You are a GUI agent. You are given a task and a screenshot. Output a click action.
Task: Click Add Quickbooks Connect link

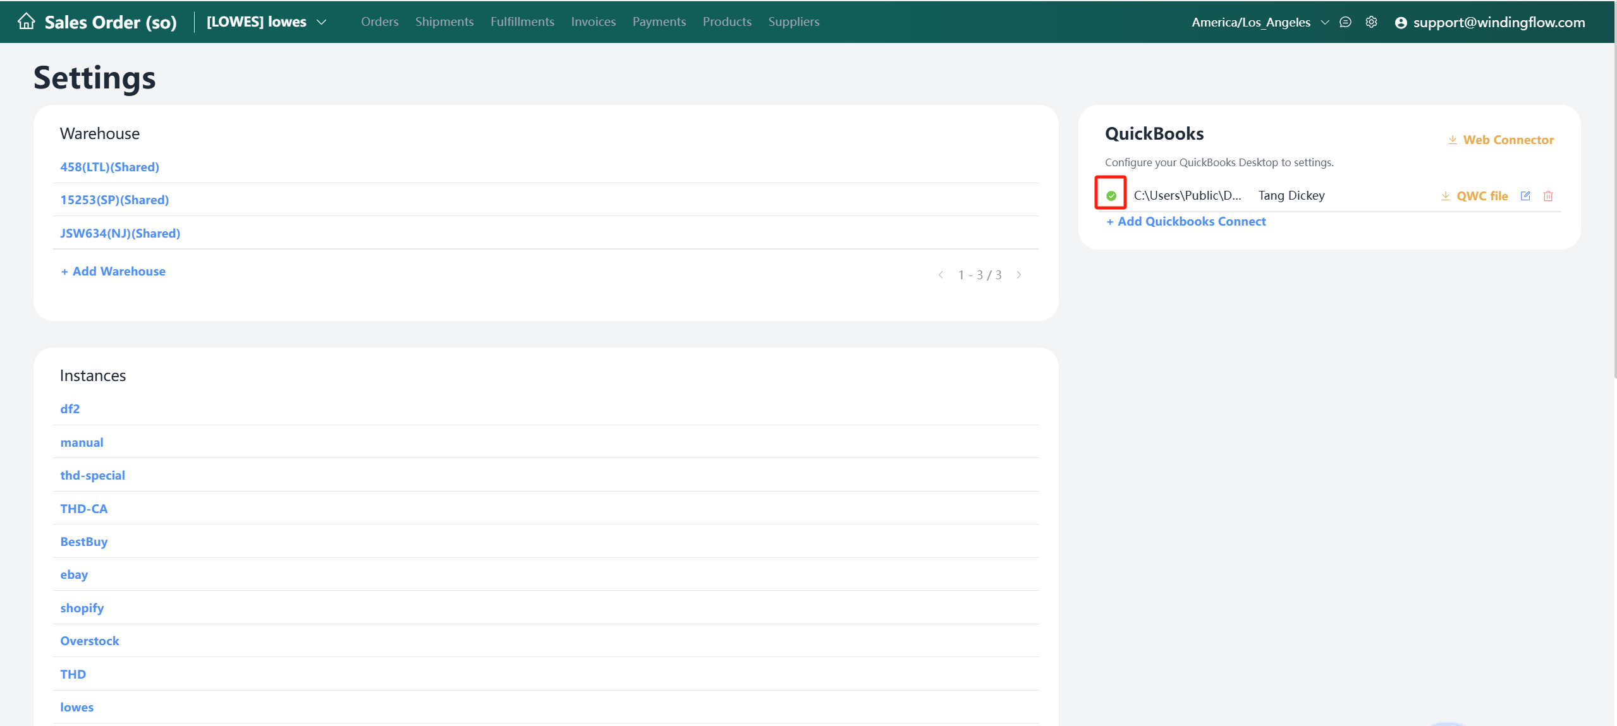point(1185,221)
